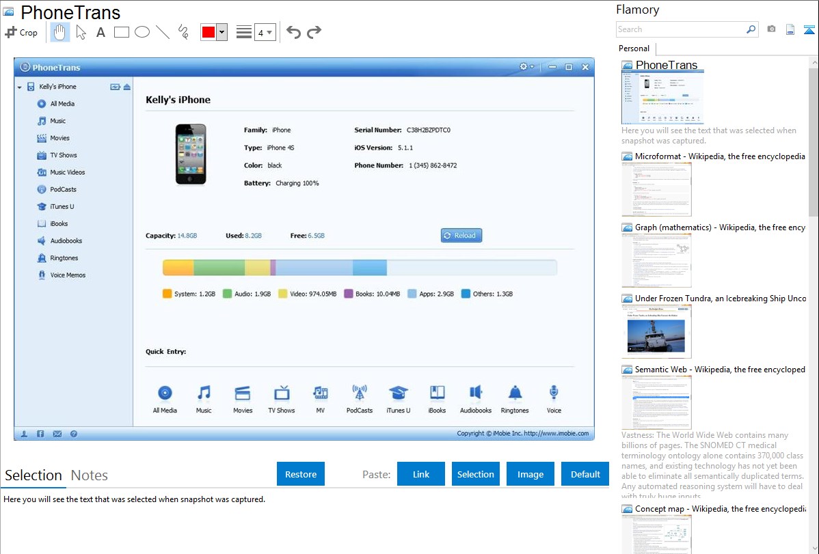This screenshot has width=819, height=554.
Task: Click the eject device icon
Action: pos(127,87)
